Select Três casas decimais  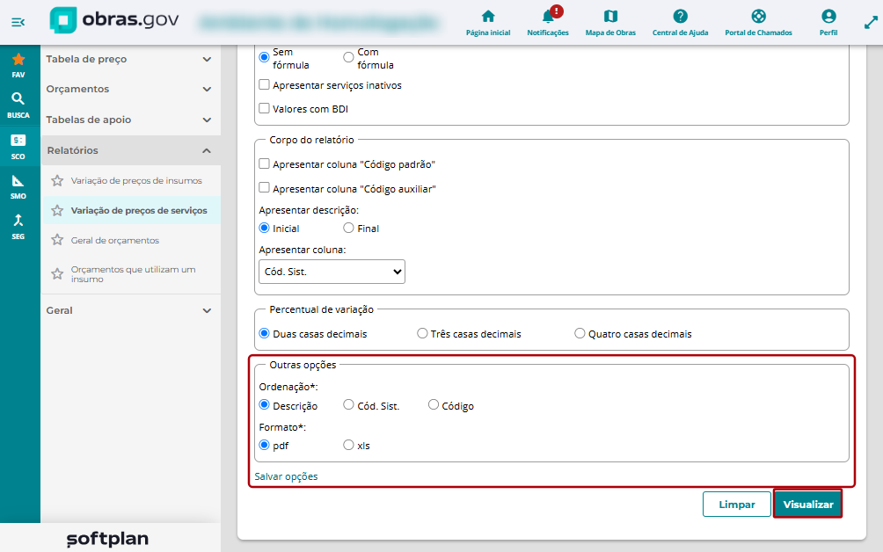(x=422, y=333)
